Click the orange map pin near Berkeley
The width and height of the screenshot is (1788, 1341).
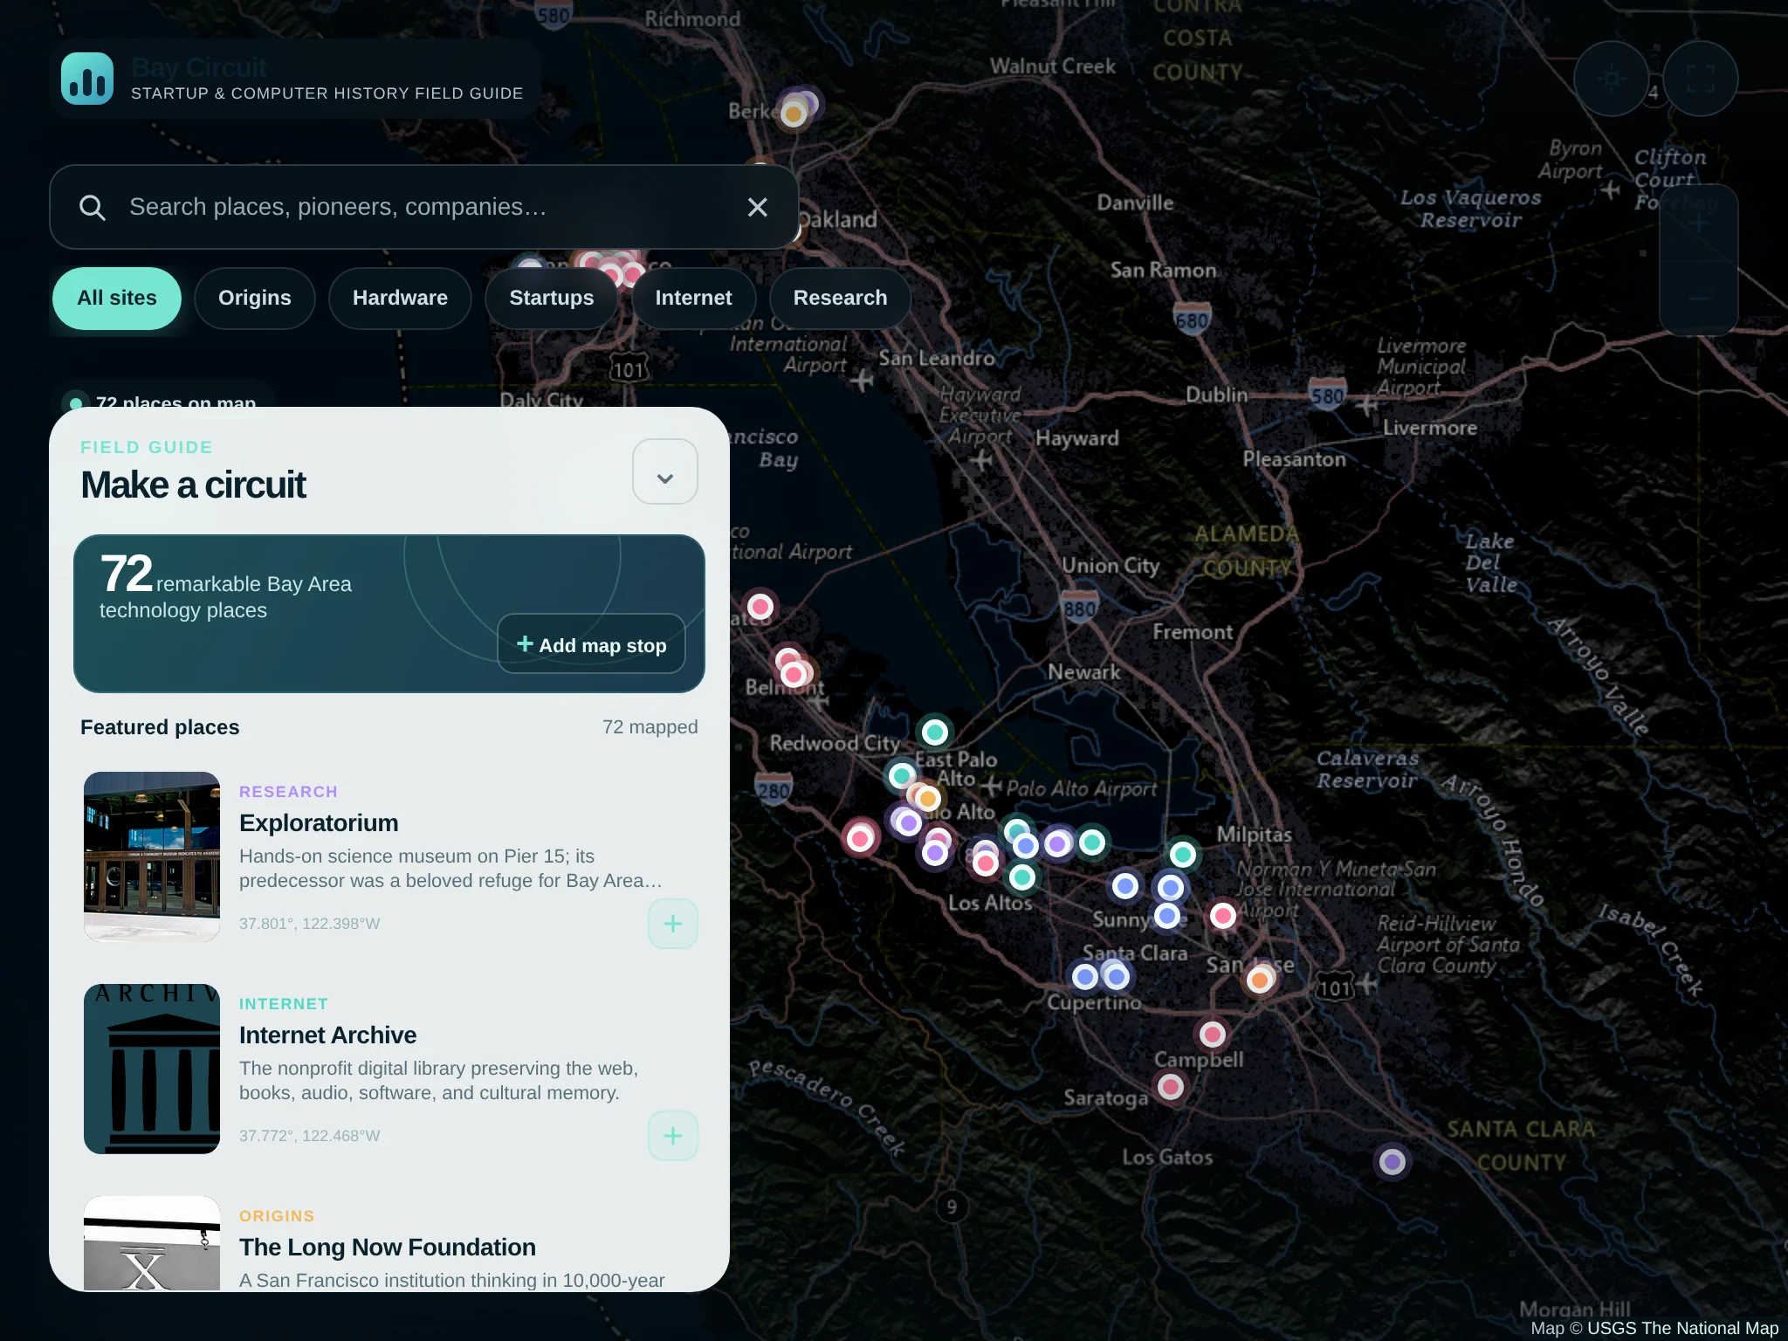794,114
